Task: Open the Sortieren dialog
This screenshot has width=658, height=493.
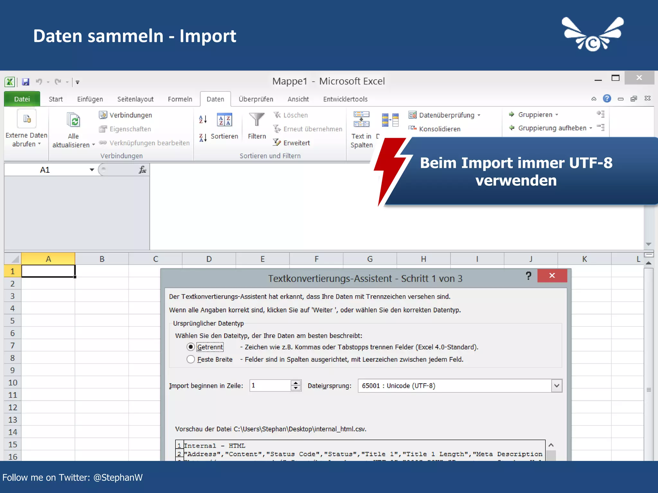Action: (x=224, y=125)
